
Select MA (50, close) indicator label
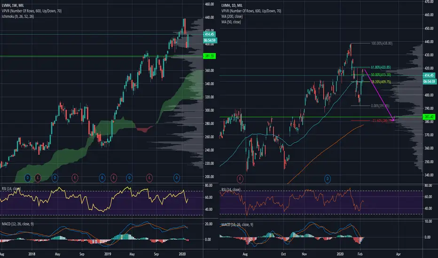(231, 22)
